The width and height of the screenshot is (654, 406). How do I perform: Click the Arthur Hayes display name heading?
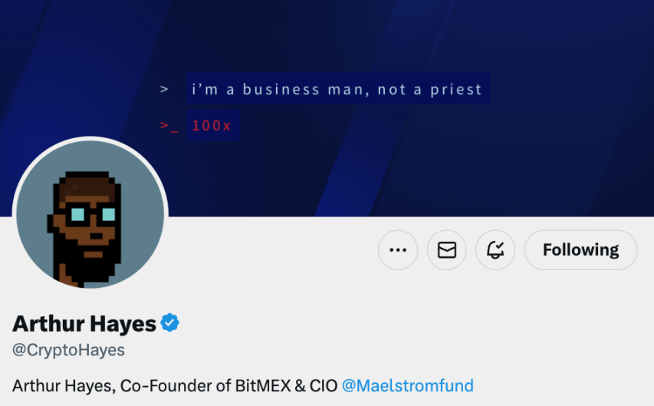[84, 324]
